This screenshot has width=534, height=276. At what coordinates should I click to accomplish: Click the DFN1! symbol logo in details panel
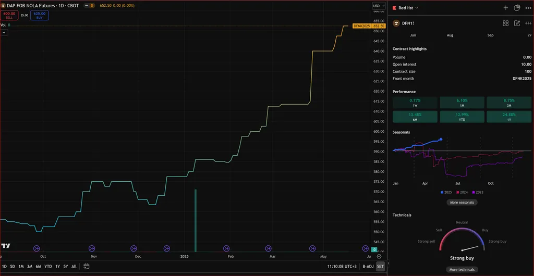pos(396,23)
